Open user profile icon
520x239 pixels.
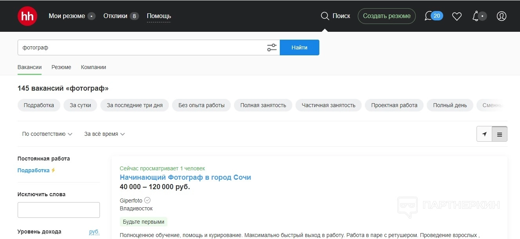coord(501,16)
